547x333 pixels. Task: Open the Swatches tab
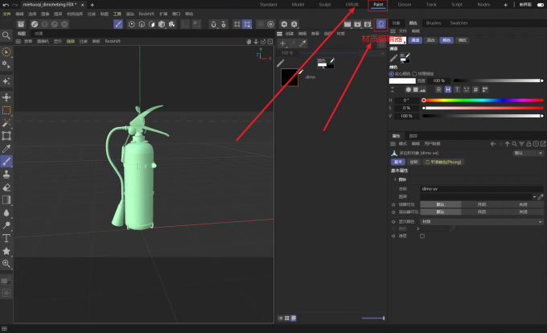point(459,23)
